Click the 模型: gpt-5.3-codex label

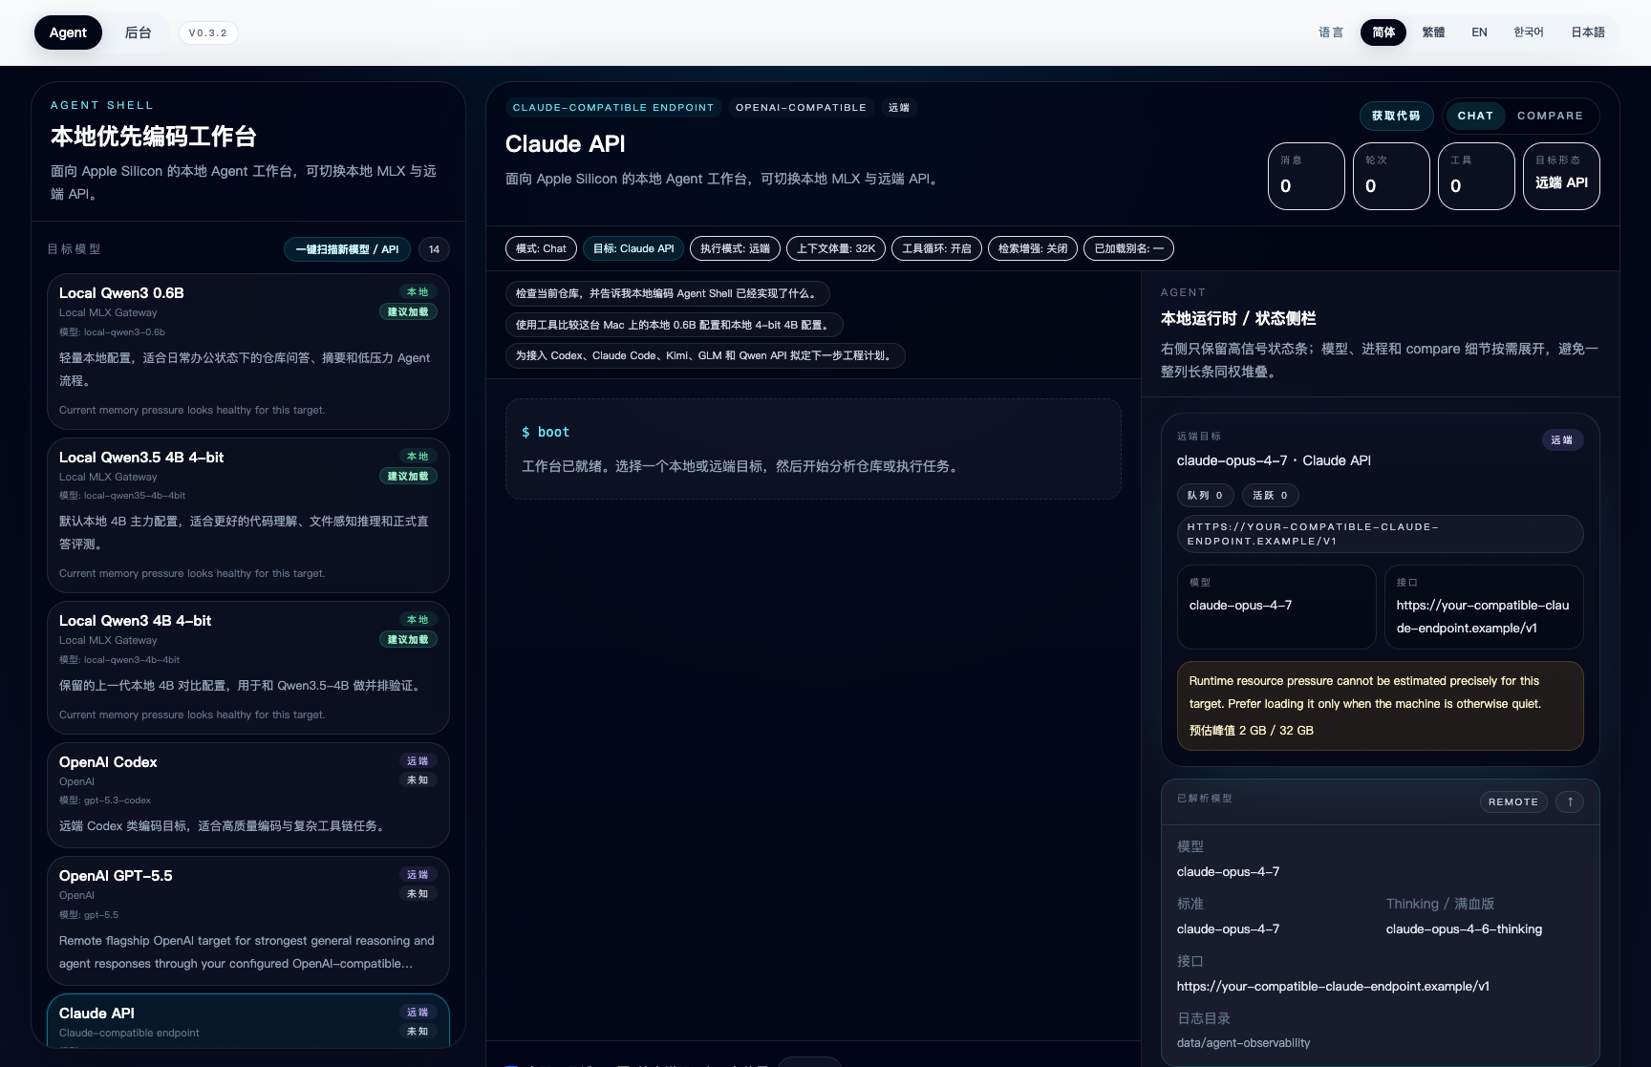point(105,800)
